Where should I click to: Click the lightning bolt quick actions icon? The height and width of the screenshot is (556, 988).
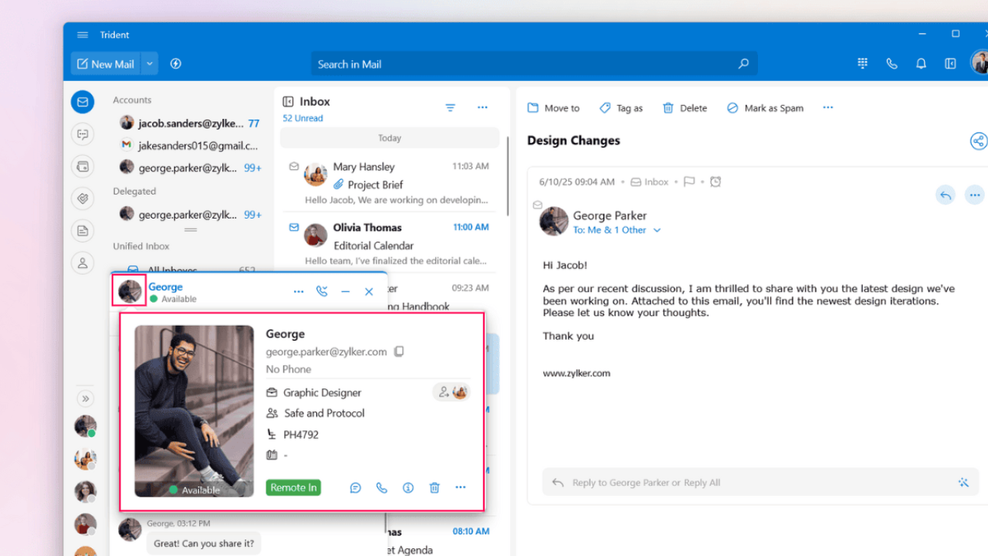(x=176, y=64)
